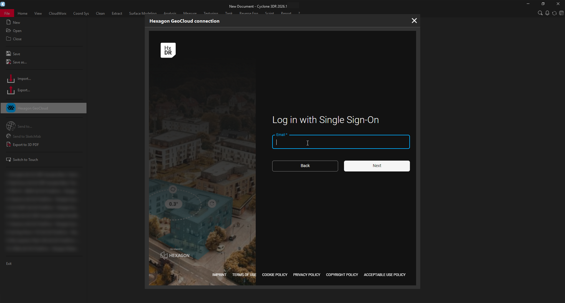Minimize the Cyclone 3DR window
The width and height of the screenshot is (565, 303).
tap(528, 4)
